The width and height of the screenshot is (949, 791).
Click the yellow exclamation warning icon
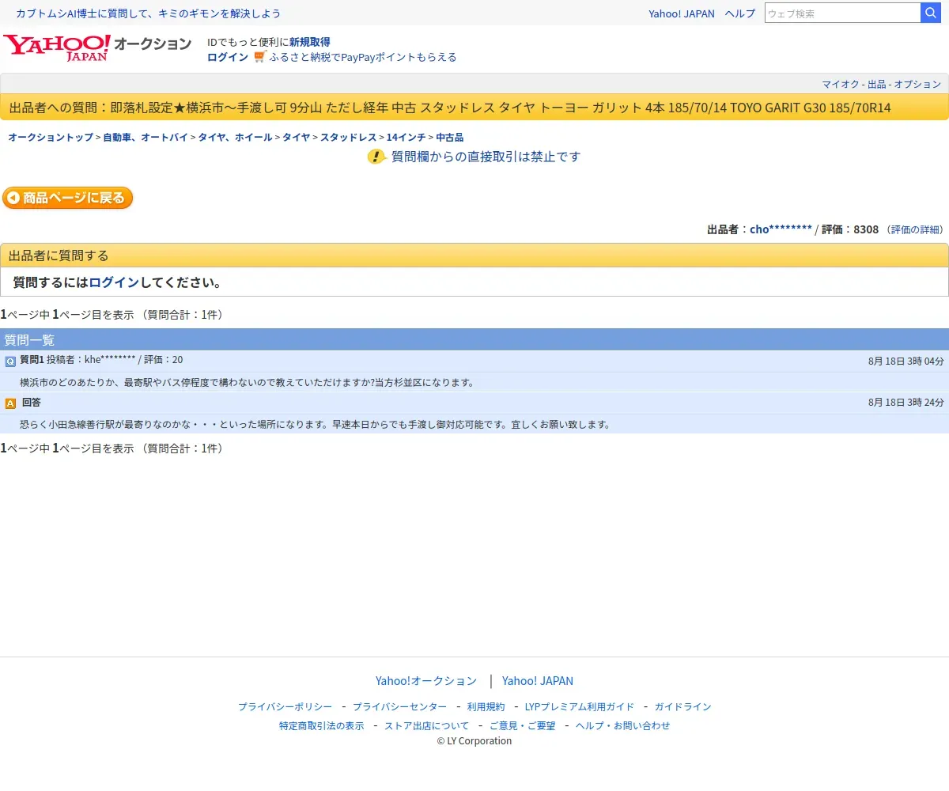(376, 157)
